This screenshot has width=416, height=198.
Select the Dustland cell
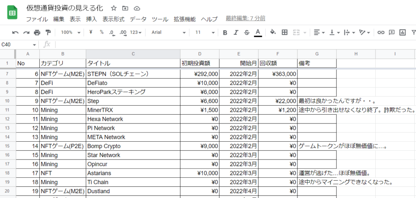pos(133,191)
